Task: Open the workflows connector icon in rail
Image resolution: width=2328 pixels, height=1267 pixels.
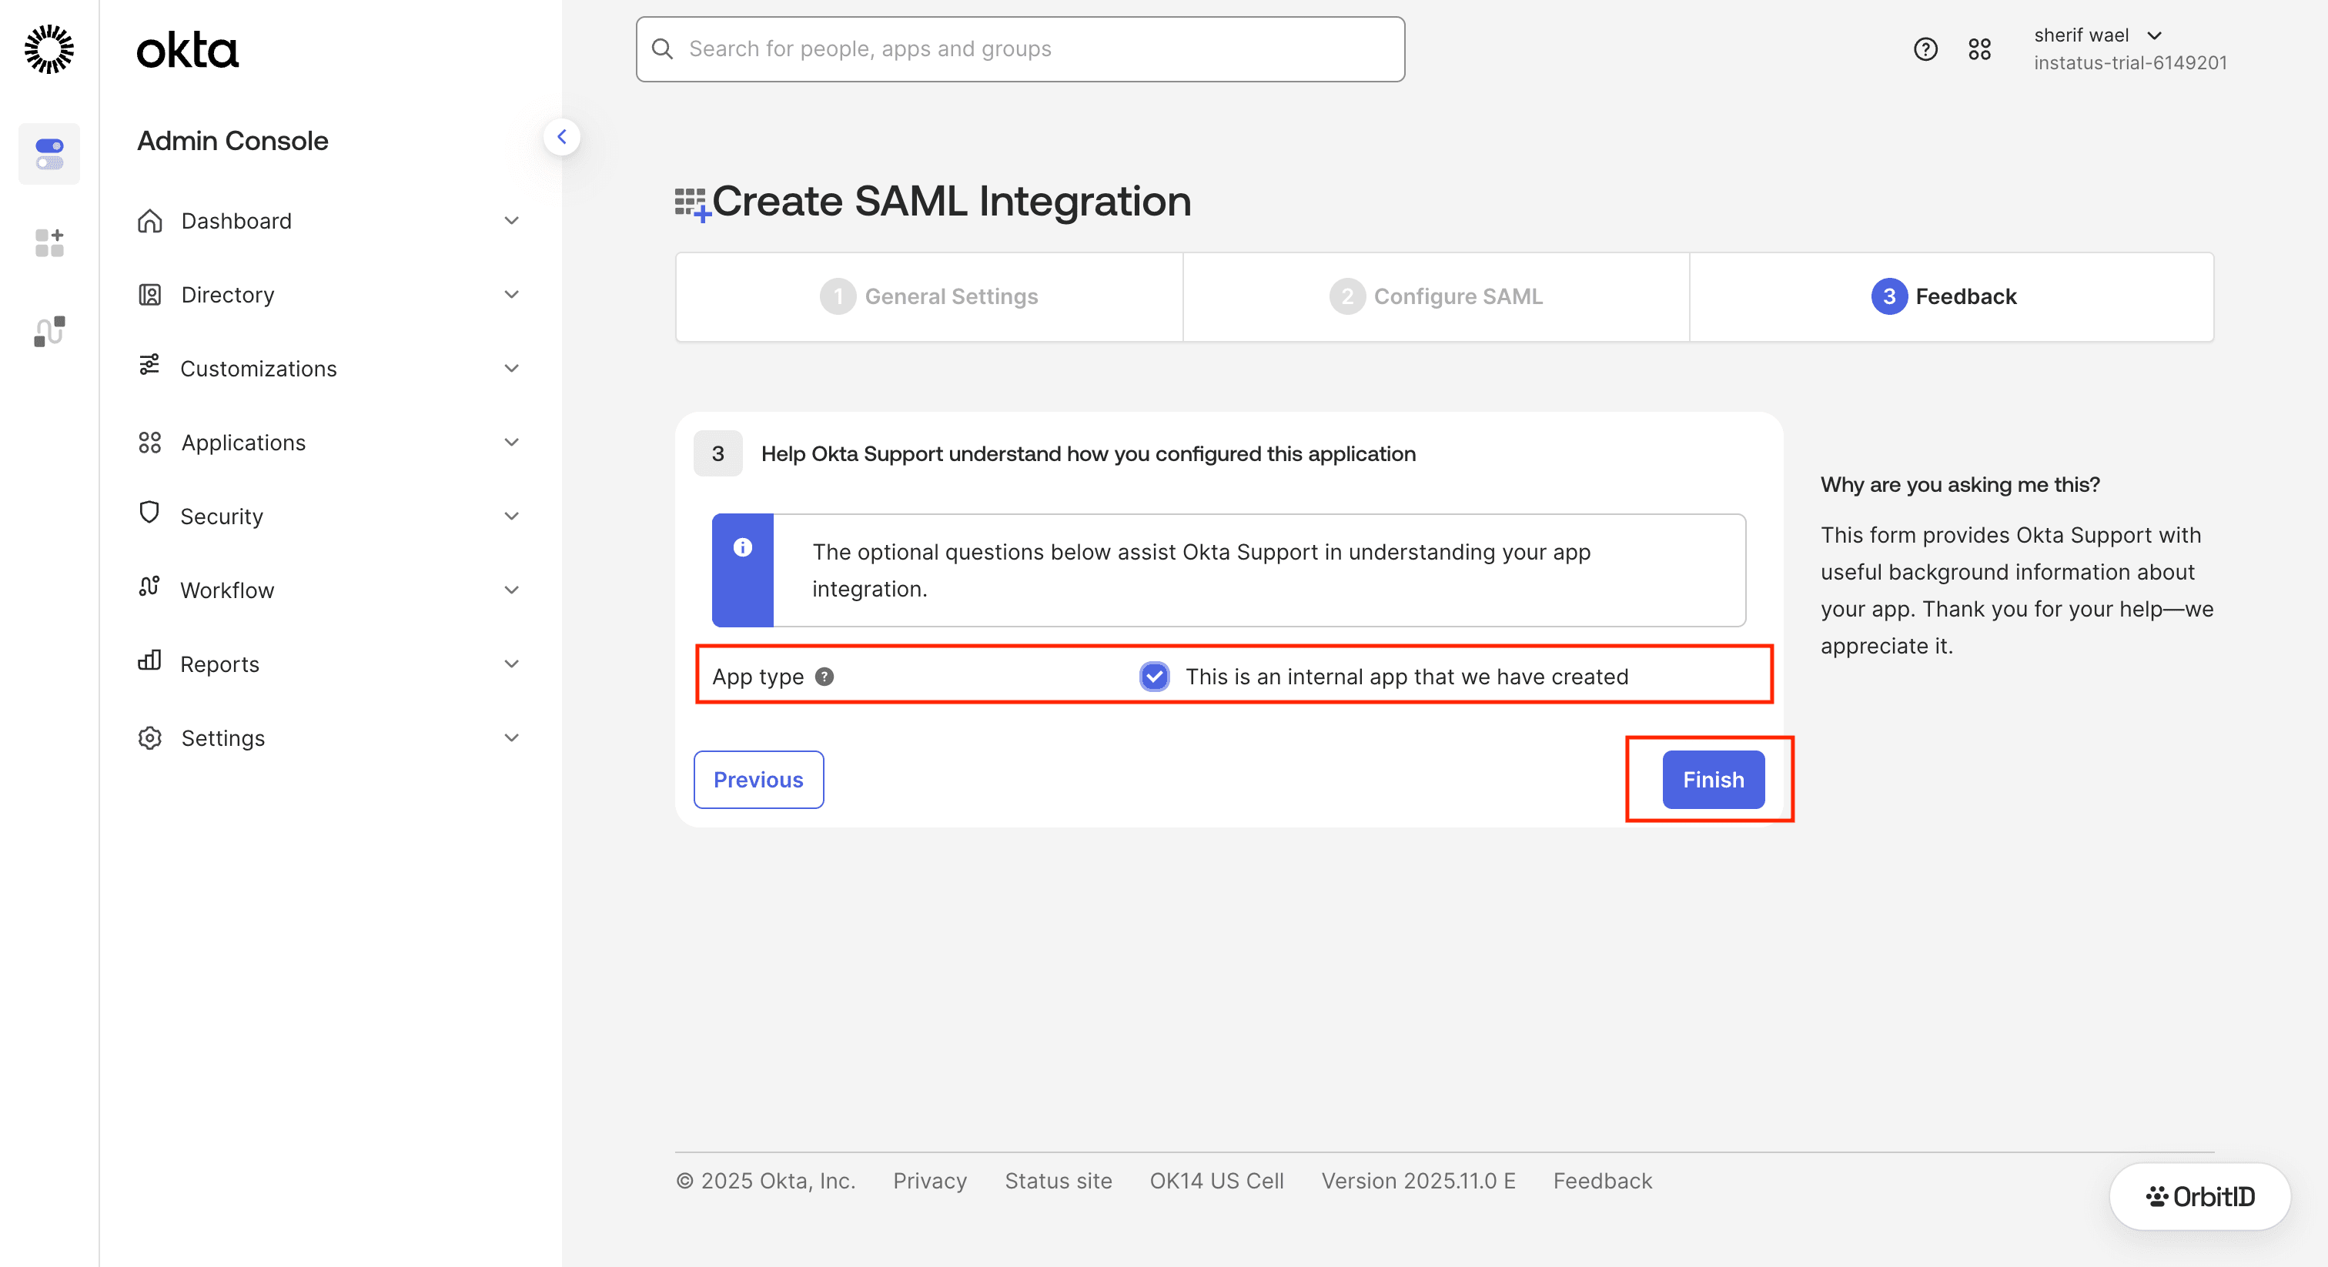Action: 48,331
